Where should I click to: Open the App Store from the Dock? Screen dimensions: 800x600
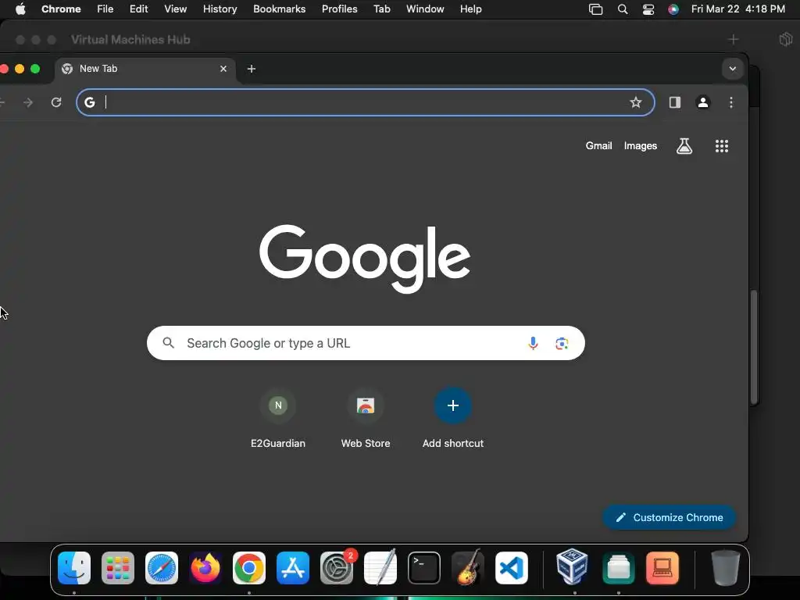[x=293, y=568]
